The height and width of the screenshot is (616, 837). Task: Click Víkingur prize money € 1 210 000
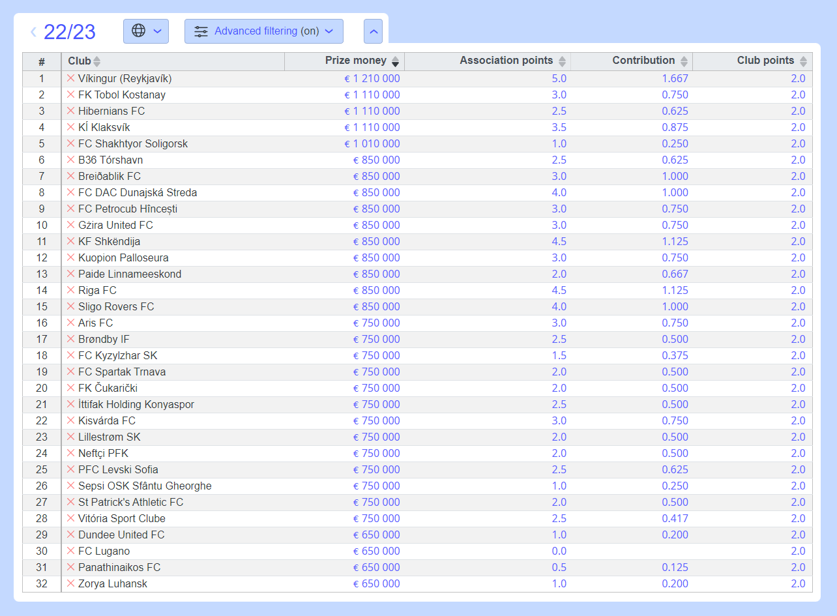pyautogui.click(x=372, y=78)
